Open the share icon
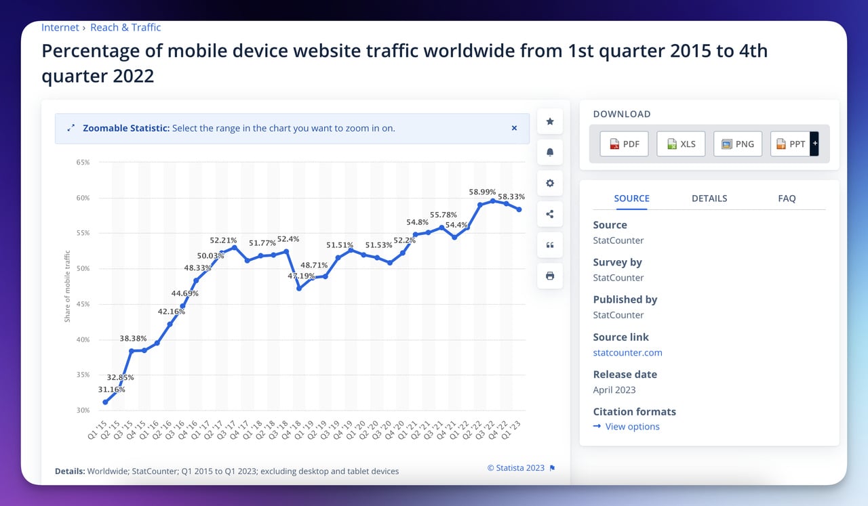Viewport: 868px width, 506px height. coord(549,213)
